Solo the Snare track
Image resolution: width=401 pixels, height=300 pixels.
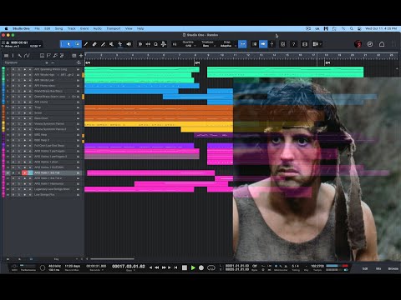(x=18, y=112)
